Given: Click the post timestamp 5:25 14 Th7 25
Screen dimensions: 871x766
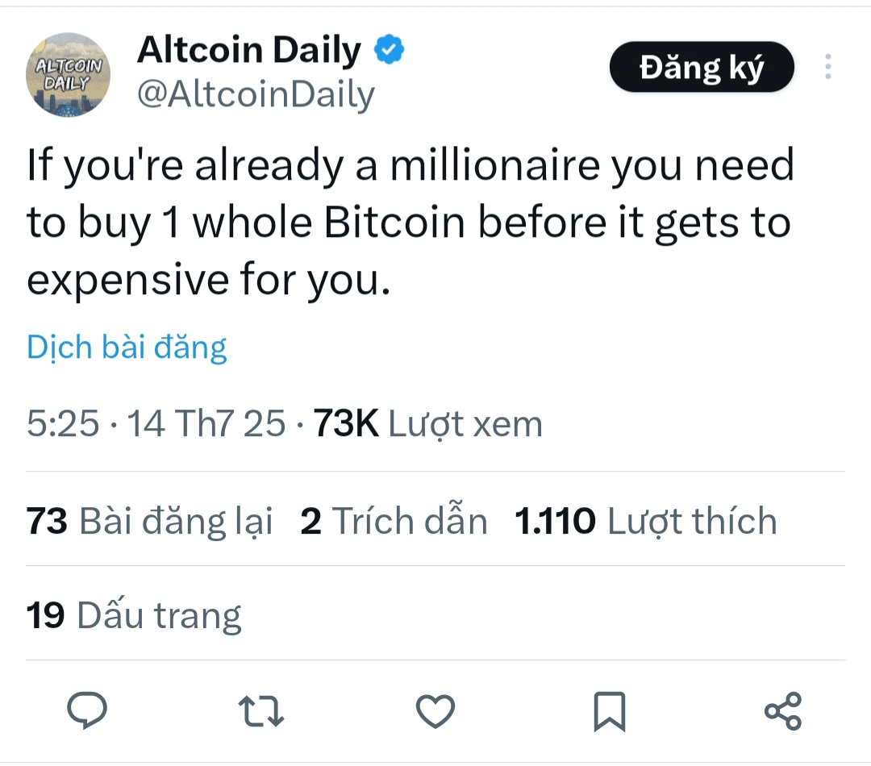Looking at the screenshot, I should click(x=156, y=423).
